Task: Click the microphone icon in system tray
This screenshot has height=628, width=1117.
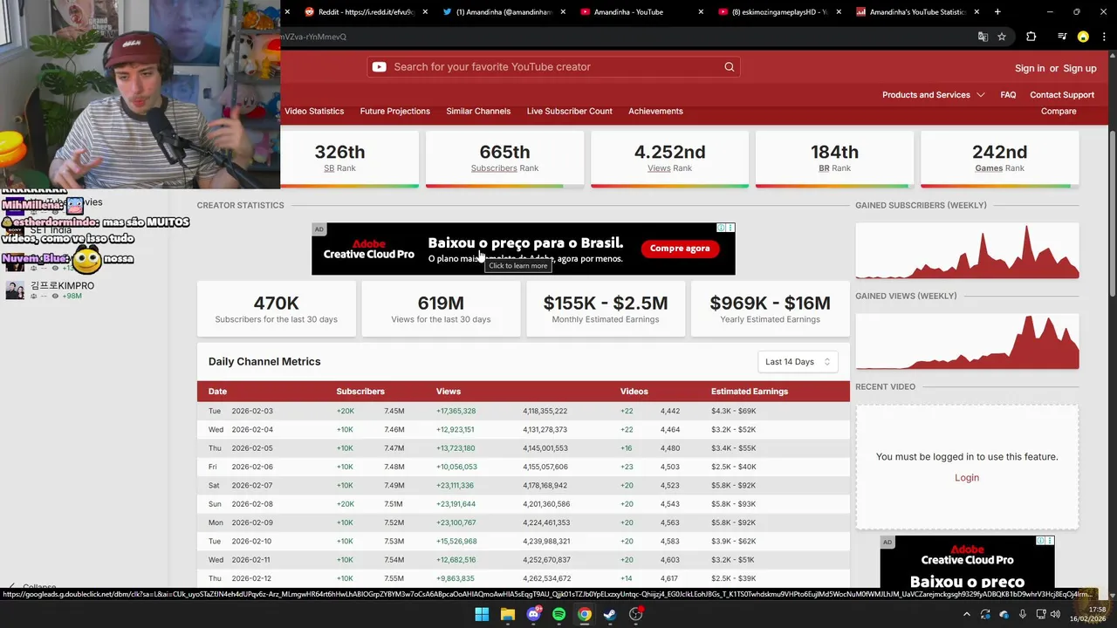Action: tap(1022, 614)
